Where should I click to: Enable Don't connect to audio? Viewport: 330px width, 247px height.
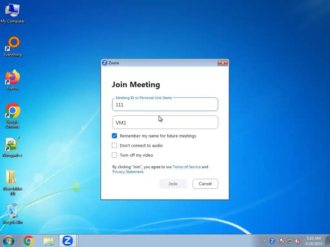click(x=114, y=145)
